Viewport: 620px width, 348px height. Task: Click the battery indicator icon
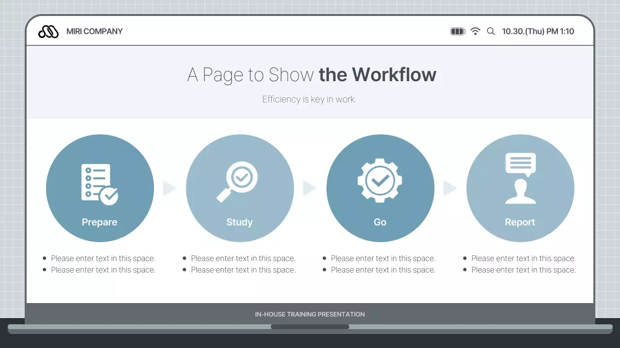[x=457, y=31]
